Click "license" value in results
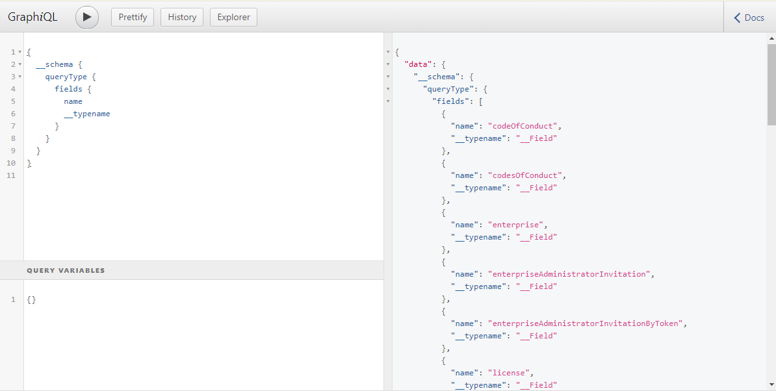The width and height of the screenshot is (776, 391). (x=508, y=373)
